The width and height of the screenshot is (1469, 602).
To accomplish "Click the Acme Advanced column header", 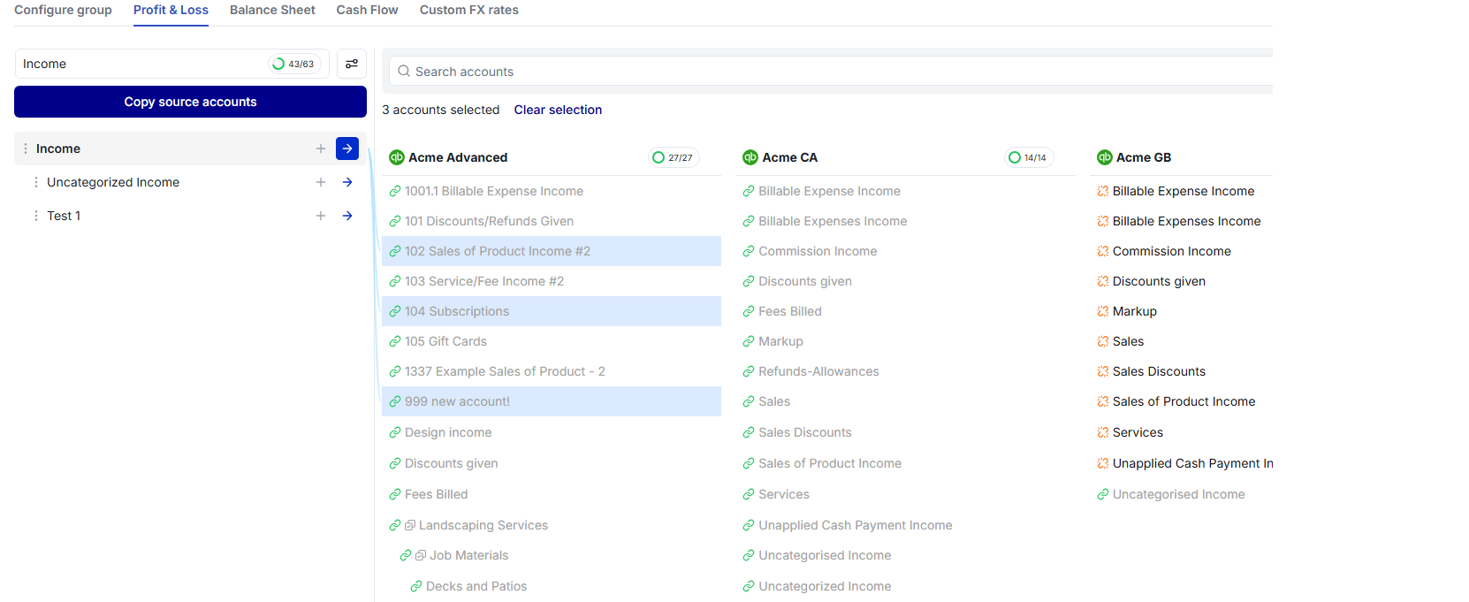I will 458,157.
